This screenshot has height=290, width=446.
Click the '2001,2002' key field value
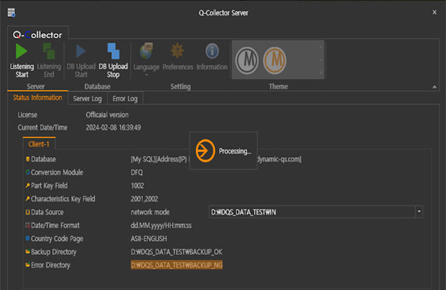point(144,199)
